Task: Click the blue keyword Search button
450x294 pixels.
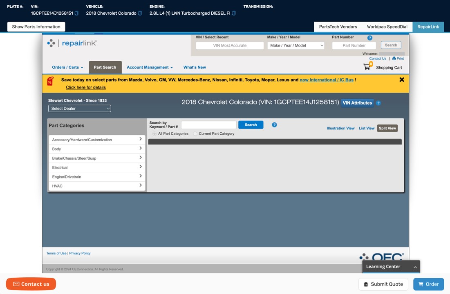Action: pyautogui.click(x=251, y=125)
